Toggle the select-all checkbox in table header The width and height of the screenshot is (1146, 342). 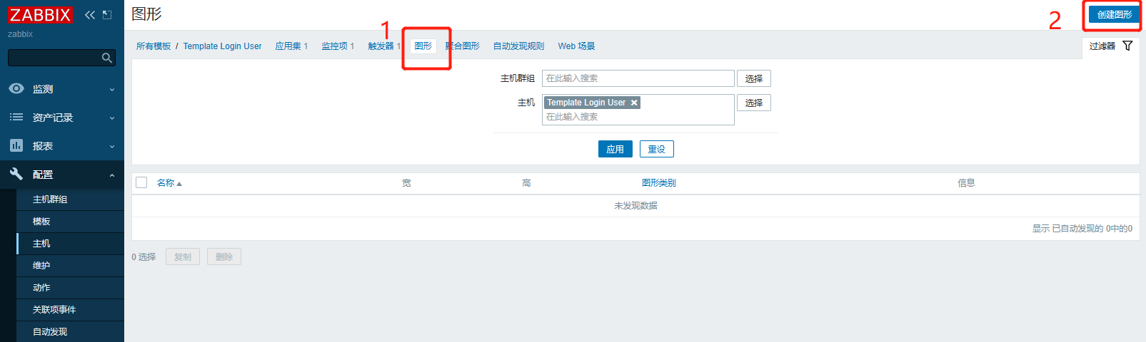[141, 182]
